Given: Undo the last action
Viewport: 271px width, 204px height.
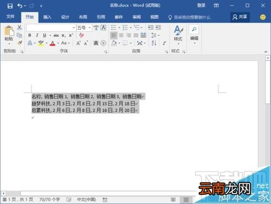Looking at the screenshot, I should (20, 6).
